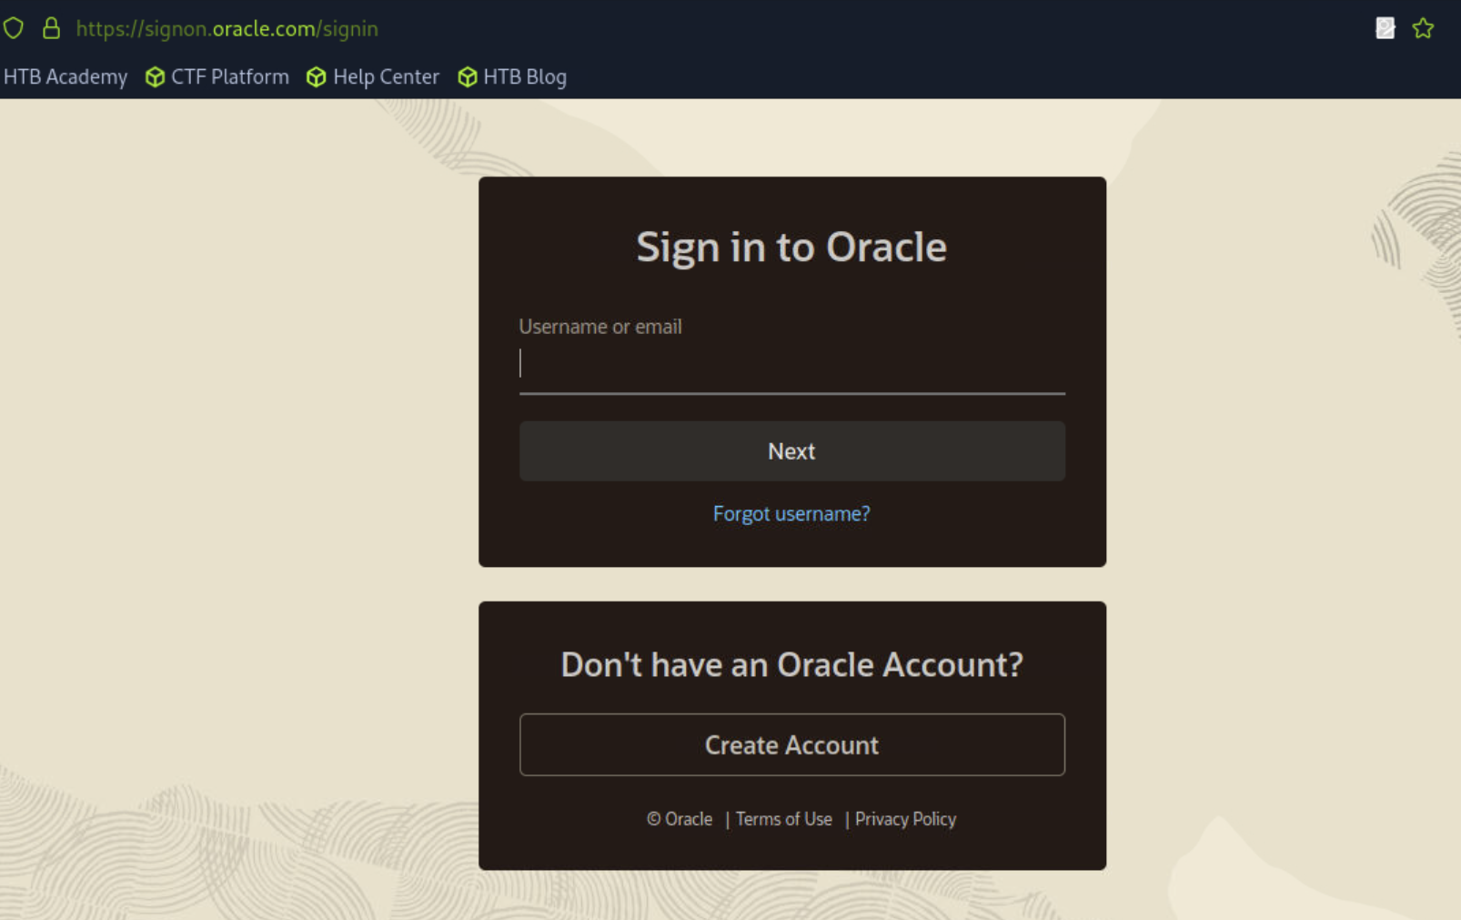The width and height of the screenshot is (1461, 920).
Task: Click the Username or email label
Action: point(600,327)
